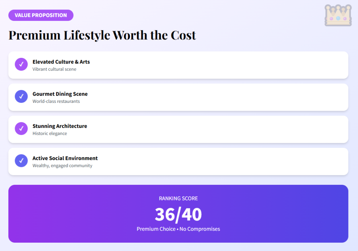This screenshot has height=251, width=358.
Task: Click the Vibrant cultural scene subtitle
Action: click(54, 69)
